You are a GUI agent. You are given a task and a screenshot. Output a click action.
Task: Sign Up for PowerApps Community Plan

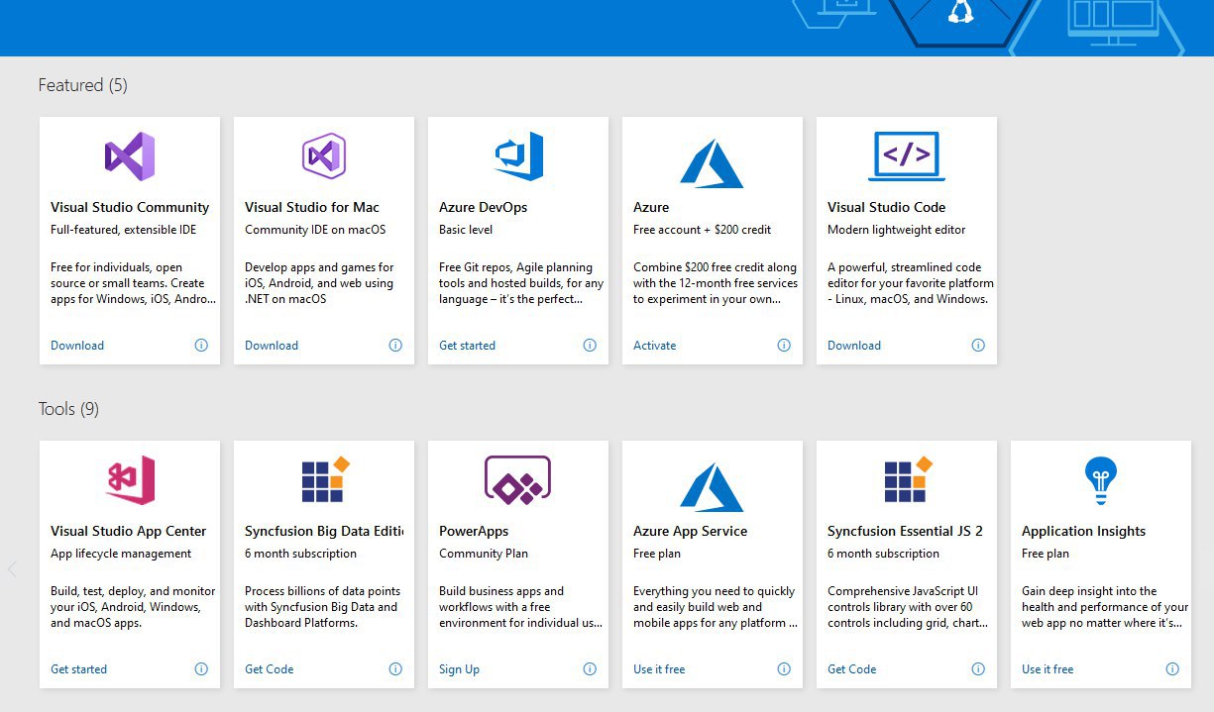(x=459, y=669)
